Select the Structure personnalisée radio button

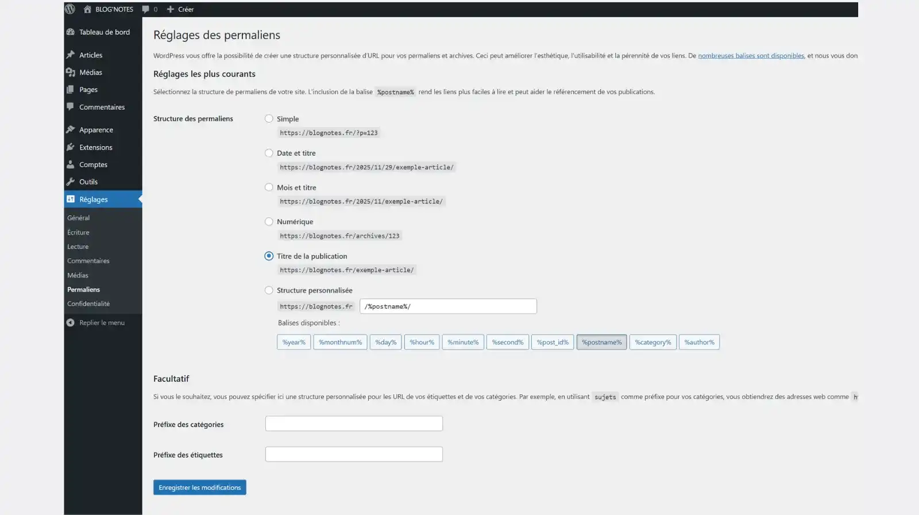(x=269, y=290)
